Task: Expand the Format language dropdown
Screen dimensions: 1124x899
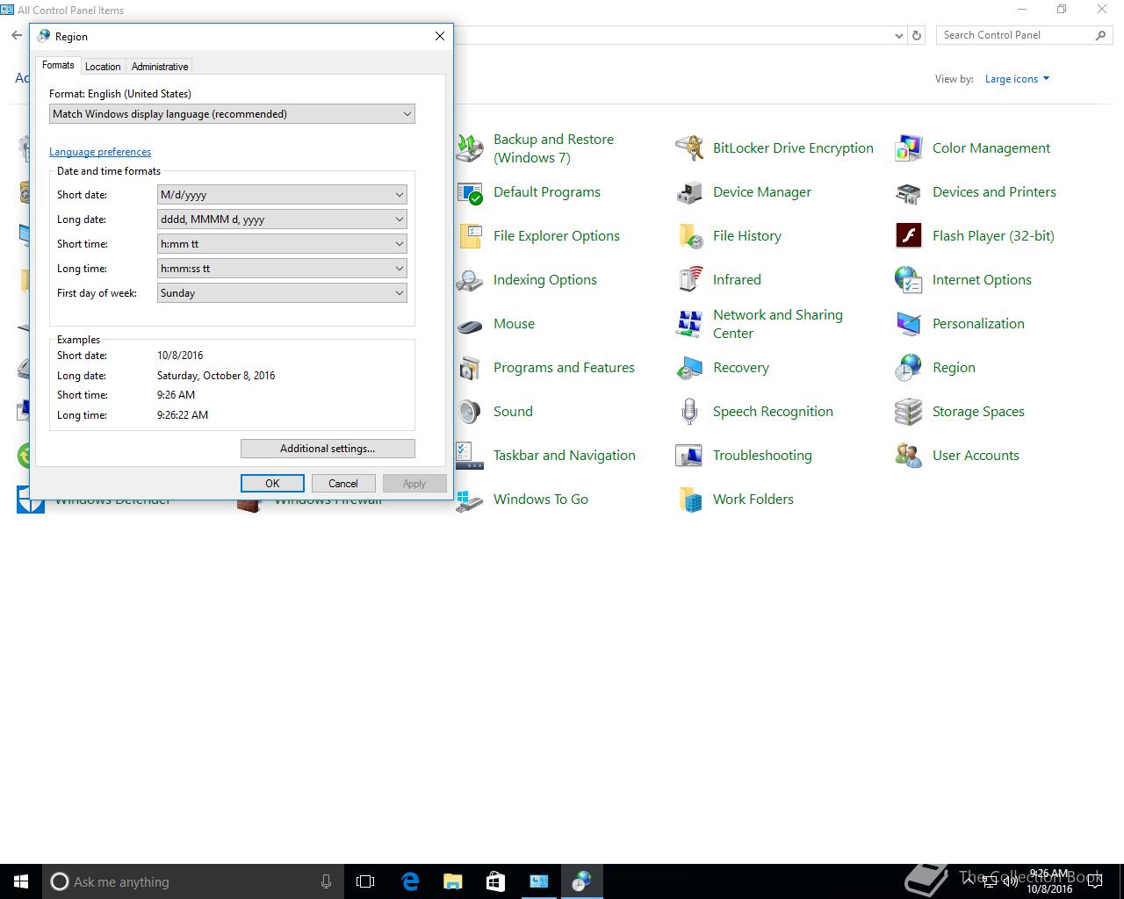Action: point(232,114)
